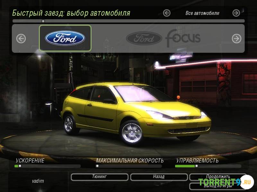
Task: Click the Focus wordmark logo
Action: pyautogui.click(x=183, y=38)
